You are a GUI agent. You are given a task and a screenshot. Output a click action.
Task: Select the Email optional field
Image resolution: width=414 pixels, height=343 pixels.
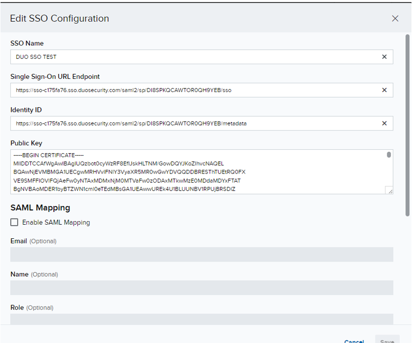202,253
